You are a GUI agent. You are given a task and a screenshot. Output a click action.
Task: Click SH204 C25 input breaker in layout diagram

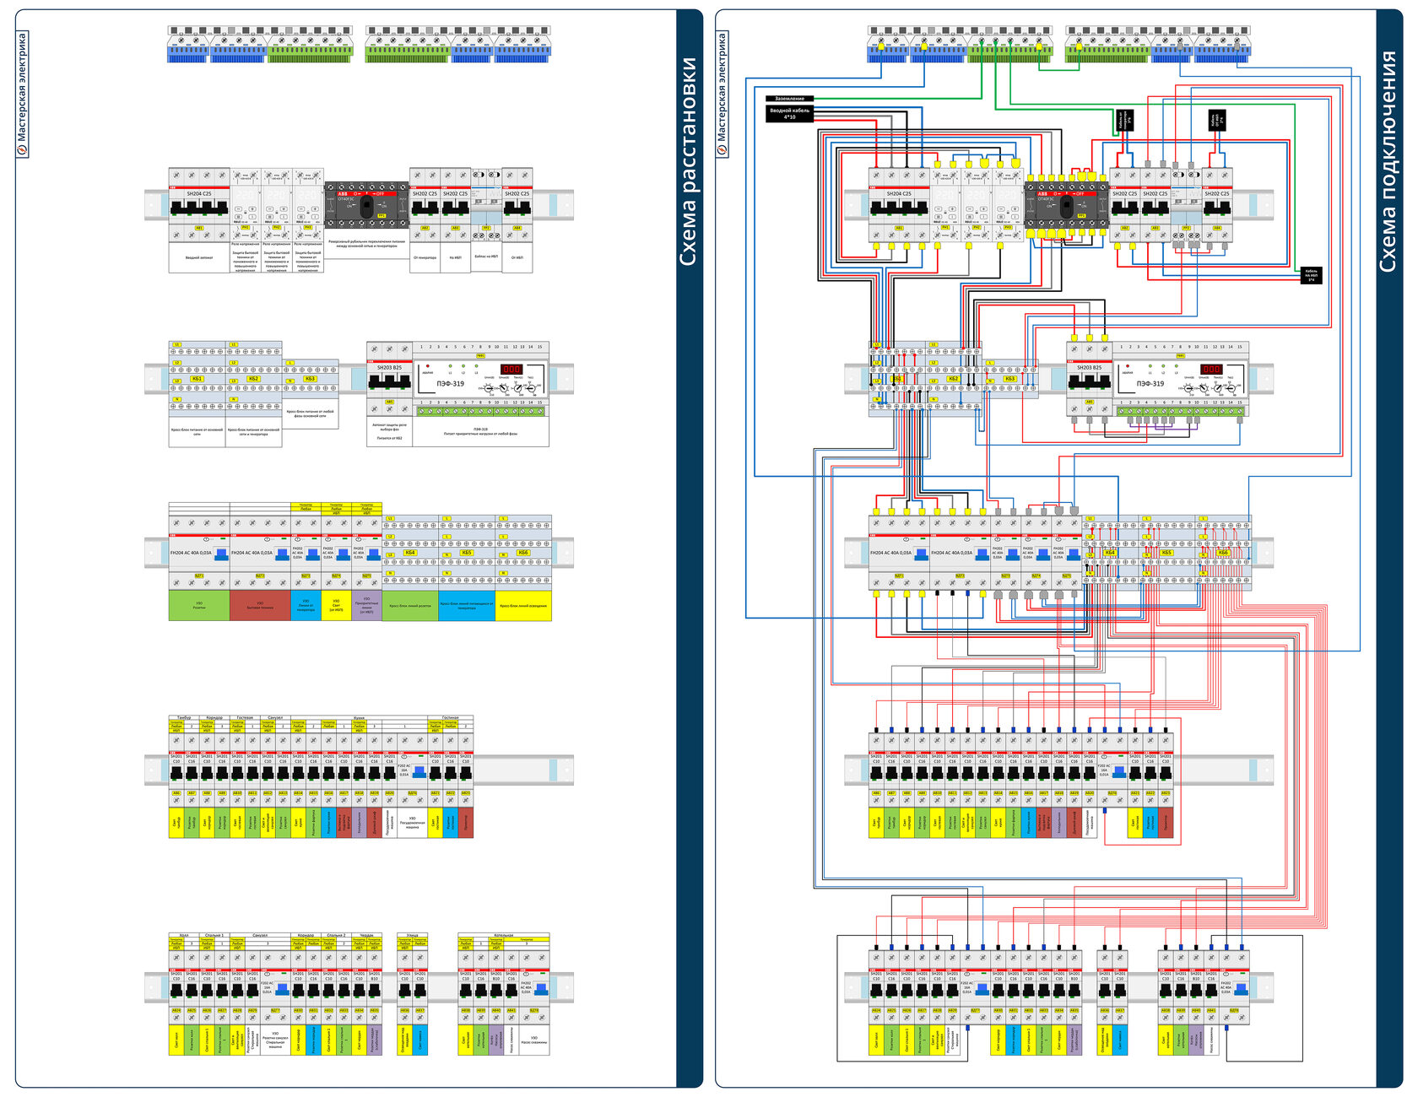point(199,205)
